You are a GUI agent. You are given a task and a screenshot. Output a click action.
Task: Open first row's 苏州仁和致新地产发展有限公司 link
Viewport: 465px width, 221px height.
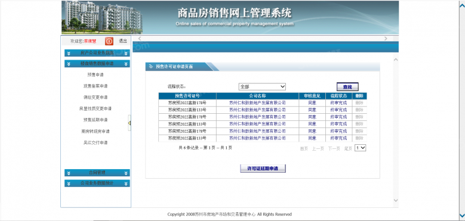pyautogui.click(x=257, y=102)
